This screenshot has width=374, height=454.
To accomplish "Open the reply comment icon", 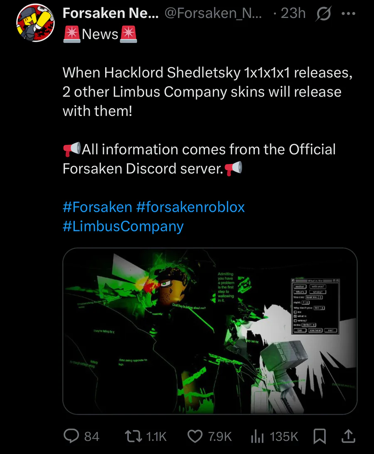I will pyautogui.click(x=71, y=436).
